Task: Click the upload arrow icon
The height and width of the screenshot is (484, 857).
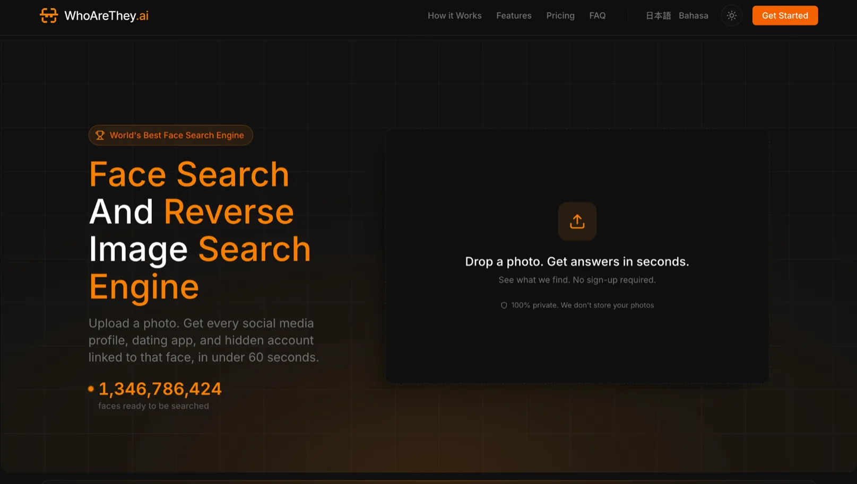Action: pos(577,221)
